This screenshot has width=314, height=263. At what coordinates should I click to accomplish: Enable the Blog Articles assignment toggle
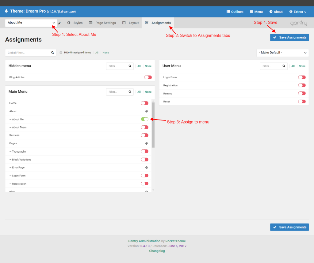tap(148, 77)
